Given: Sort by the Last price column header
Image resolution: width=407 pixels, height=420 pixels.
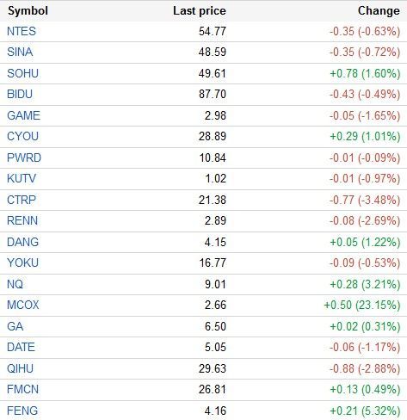Looking at the screenshot, I should tap(200, 11).
